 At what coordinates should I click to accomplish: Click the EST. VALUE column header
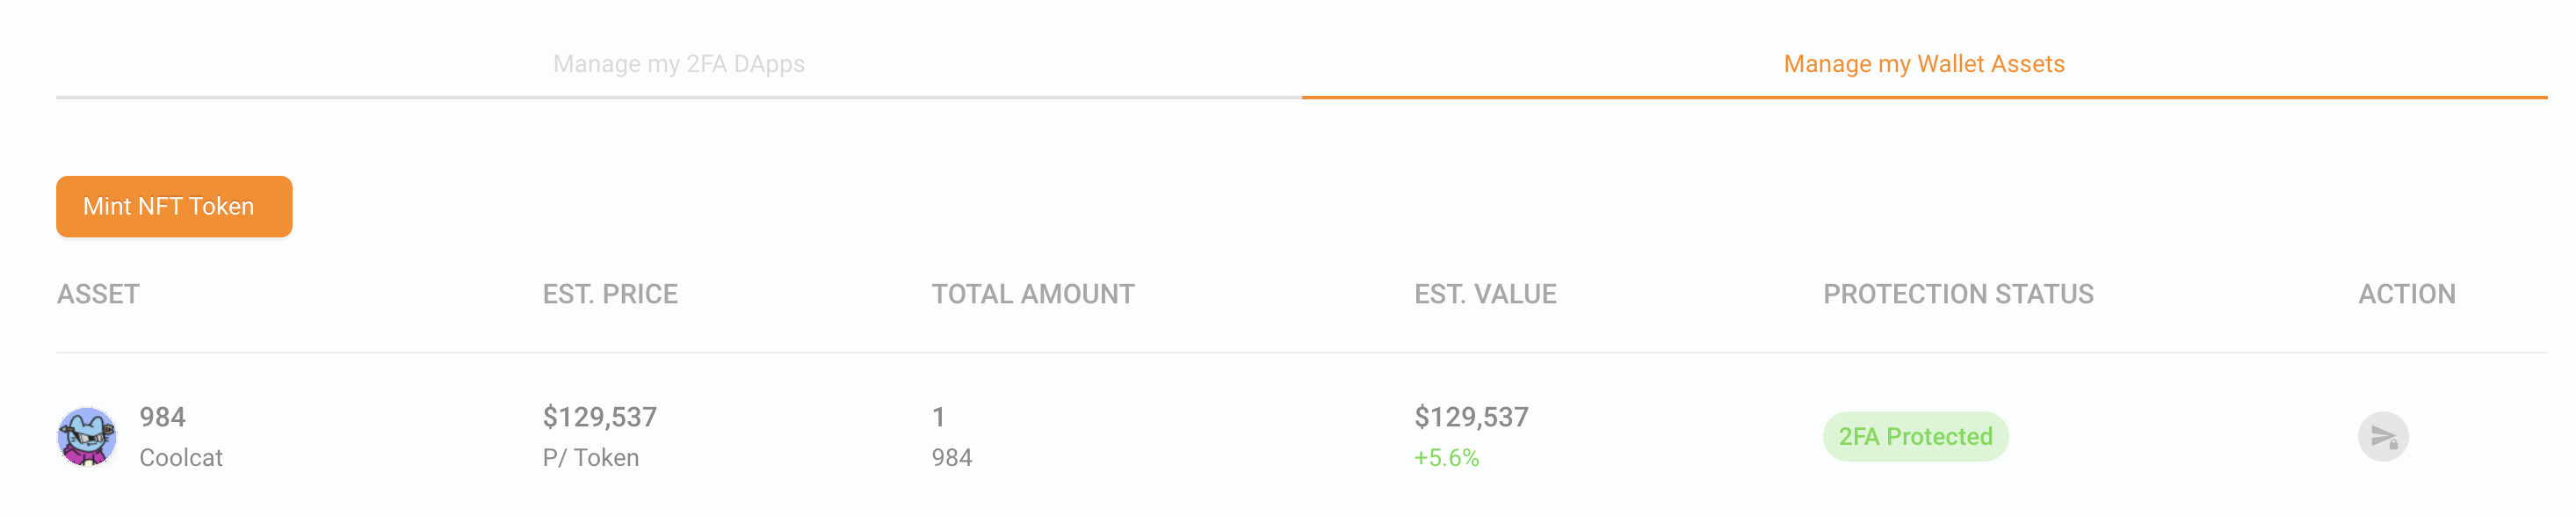pos(1485,294)
